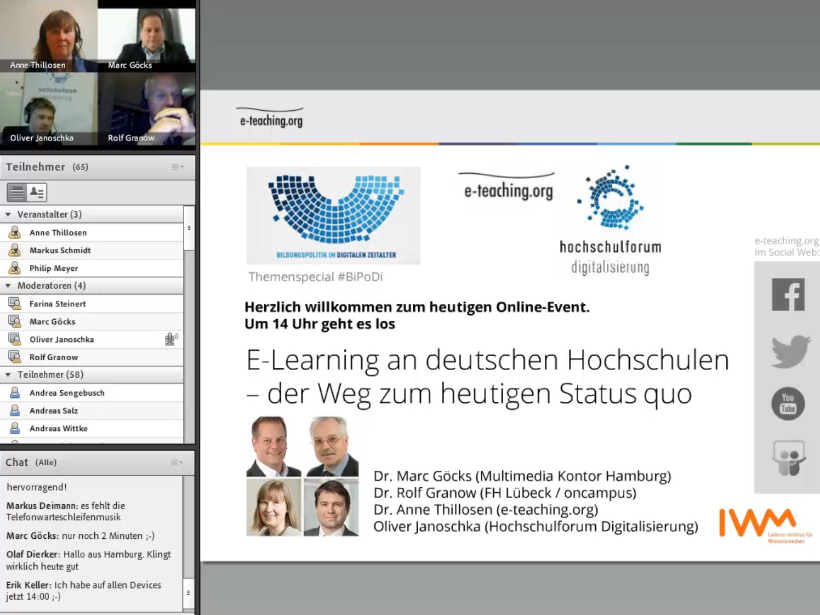The width and height of the screenshot is (820, 615).
Task: Click Marc Göcks' chat message about 2 Minuten
Action: (81, 536)
